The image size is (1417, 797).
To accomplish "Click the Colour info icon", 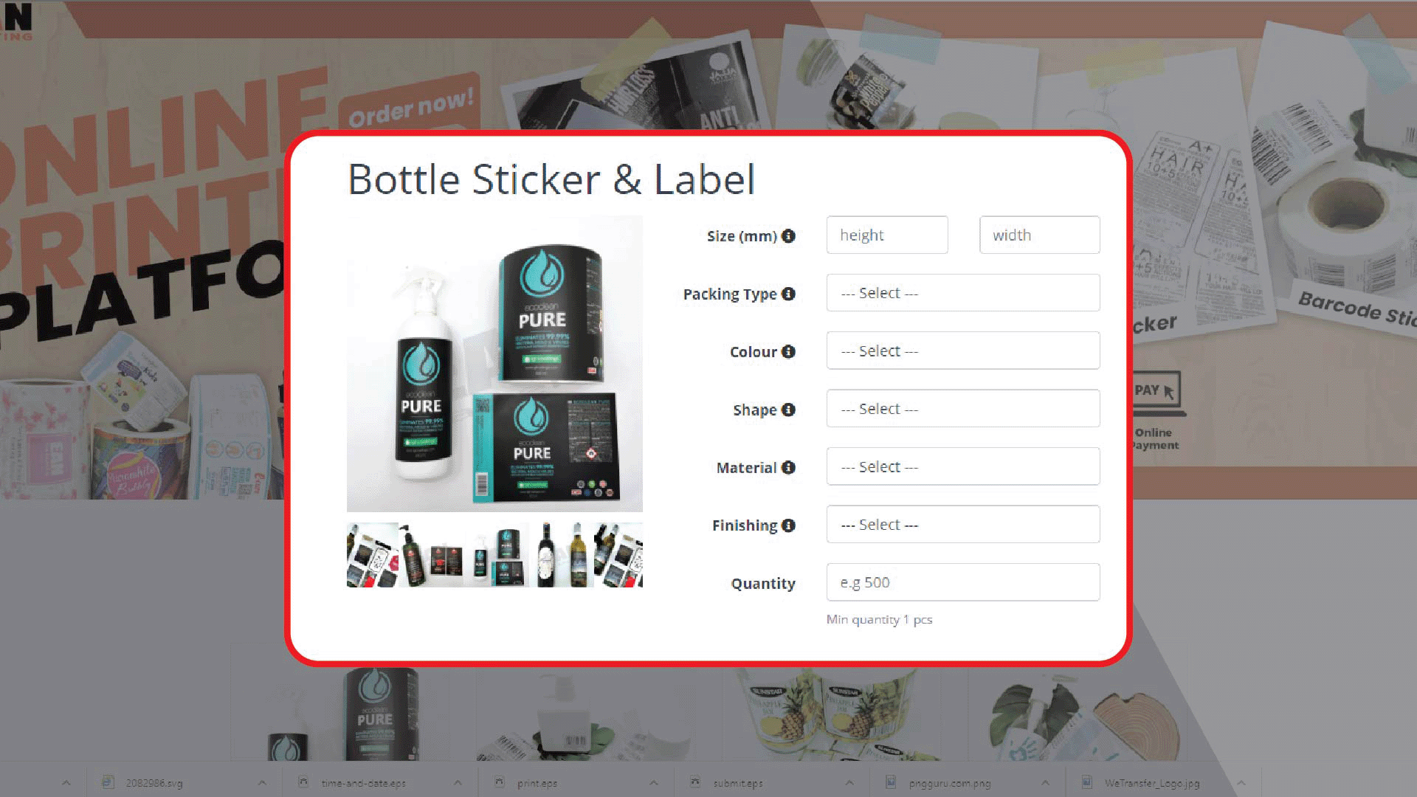I will tap(788, 351).
